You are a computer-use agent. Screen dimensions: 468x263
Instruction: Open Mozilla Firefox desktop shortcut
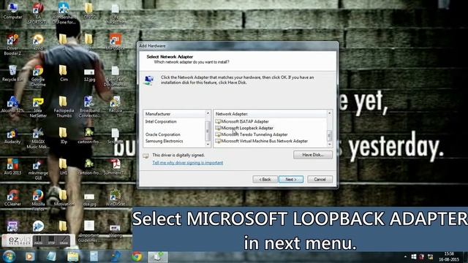(38, 200)
